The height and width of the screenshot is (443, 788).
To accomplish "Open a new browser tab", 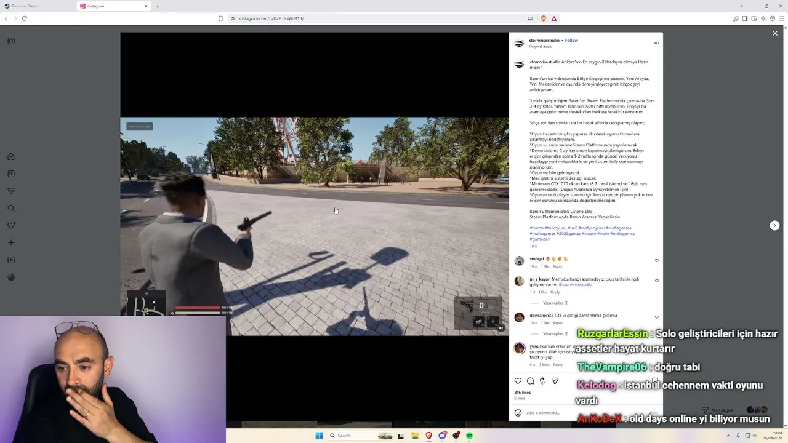I will point(158,6).
